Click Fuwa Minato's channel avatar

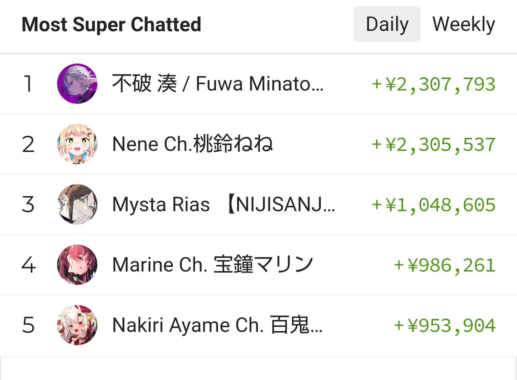pos(77,84)
